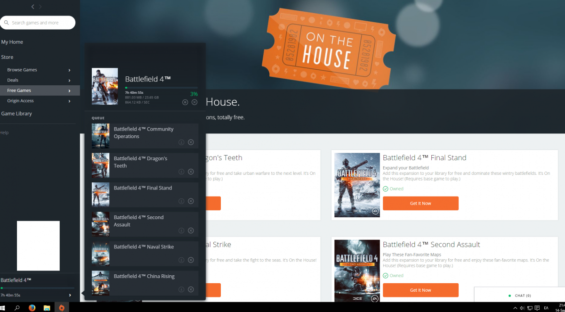Open the Chat (0) panel
The width and height of the screenshot is (565, 312).
tap(519, 296)
